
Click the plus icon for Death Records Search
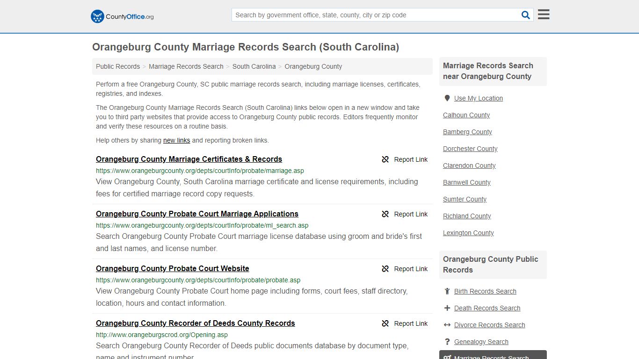tap(447, 308)
